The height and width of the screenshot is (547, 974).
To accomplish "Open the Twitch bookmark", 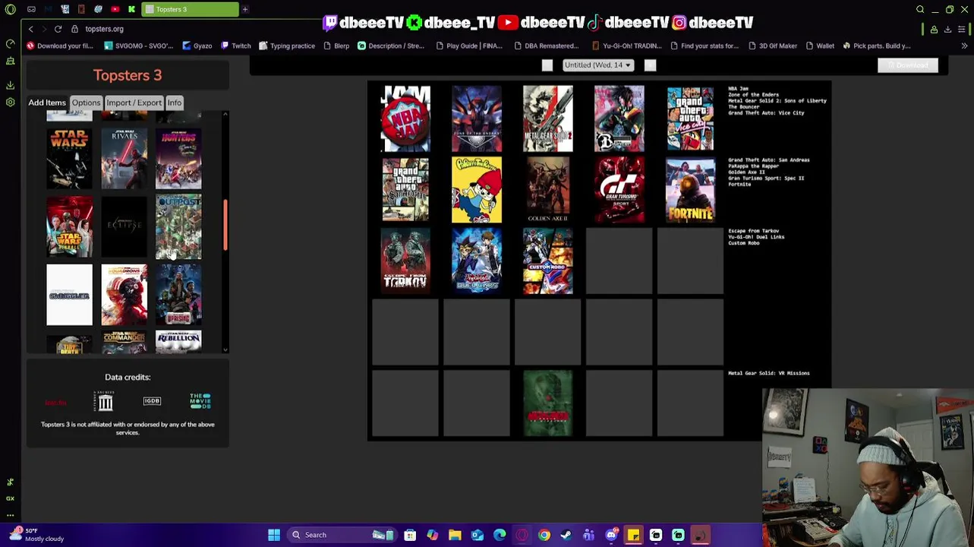I will [235, 46].
